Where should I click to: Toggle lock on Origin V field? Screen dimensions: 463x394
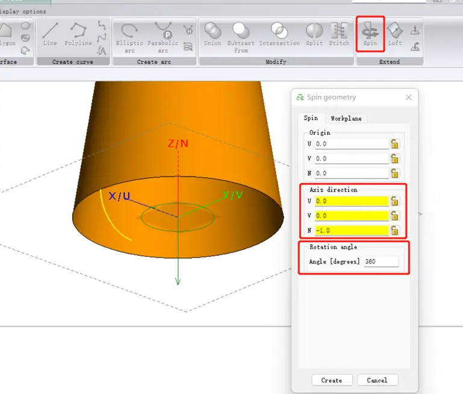pyautogui.click(x=395, y=158)
